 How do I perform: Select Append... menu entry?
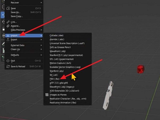24,26
